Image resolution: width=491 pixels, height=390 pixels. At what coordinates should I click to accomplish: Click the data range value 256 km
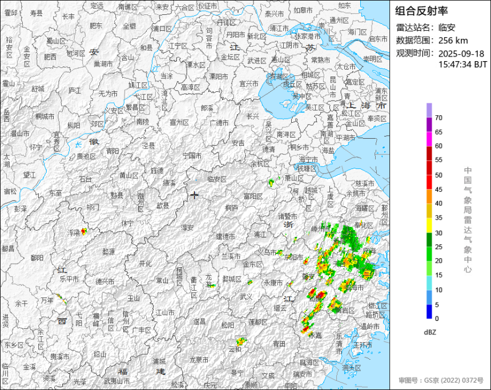pos(453,41)
